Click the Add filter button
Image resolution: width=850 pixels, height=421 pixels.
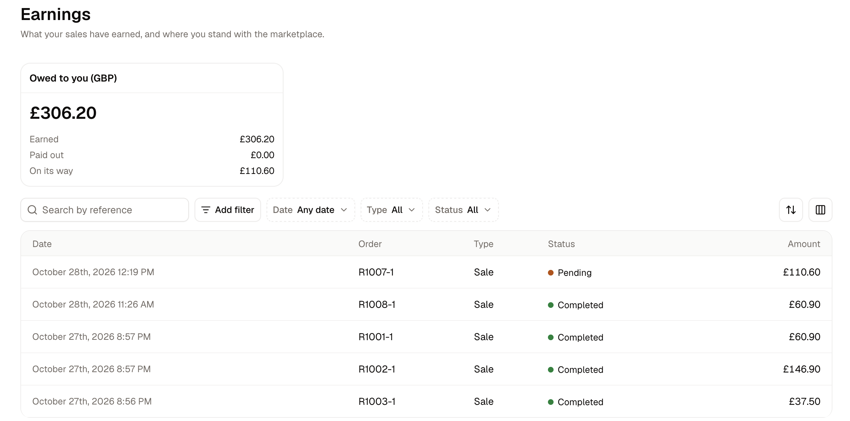tap(228, 210)
